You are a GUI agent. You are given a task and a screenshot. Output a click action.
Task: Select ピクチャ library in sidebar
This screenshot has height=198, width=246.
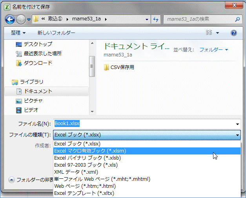[33, 100]
